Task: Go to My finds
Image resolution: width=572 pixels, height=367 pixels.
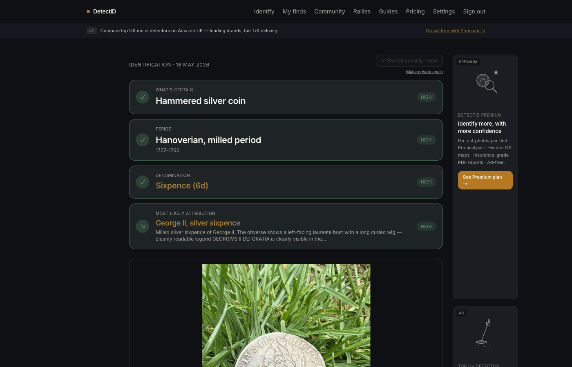Action: coord(294,11)
